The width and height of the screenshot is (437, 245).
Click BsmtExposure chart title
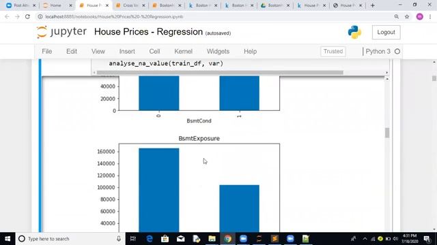[x=199, y=138]
